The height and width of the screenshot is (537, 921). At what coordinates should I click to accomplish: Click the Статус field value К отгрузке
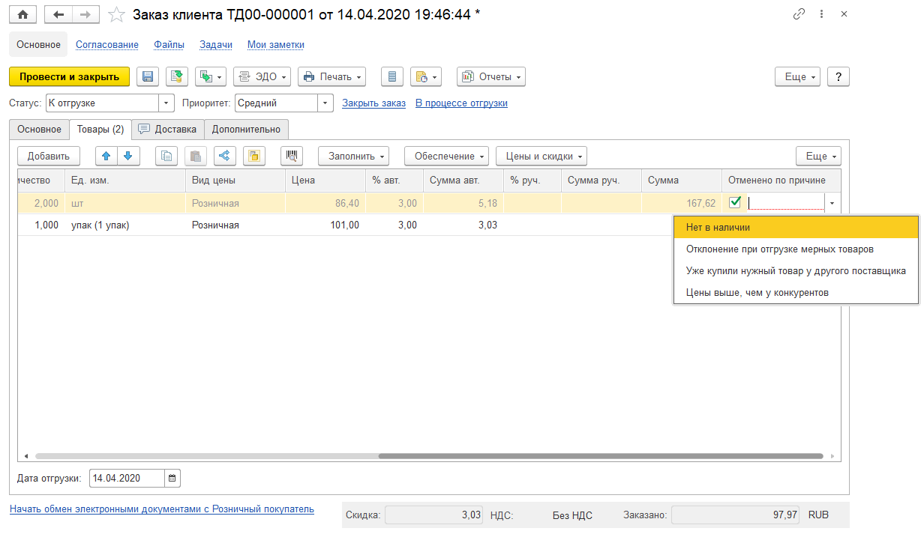[102, 103]
